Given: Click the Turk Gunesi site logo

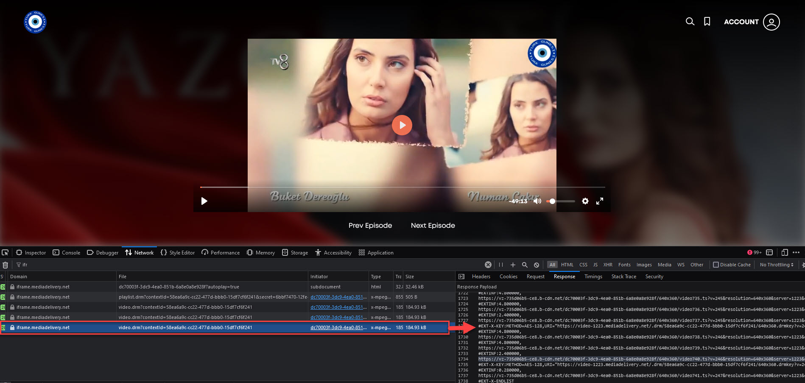Looking at the screenshot, I should click(x=35, y=22).
